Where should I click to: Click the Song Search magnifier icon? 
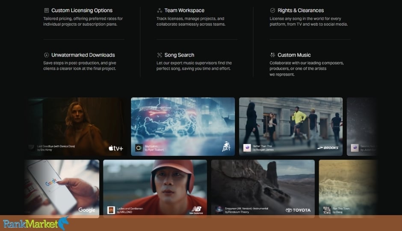point(160,55)
